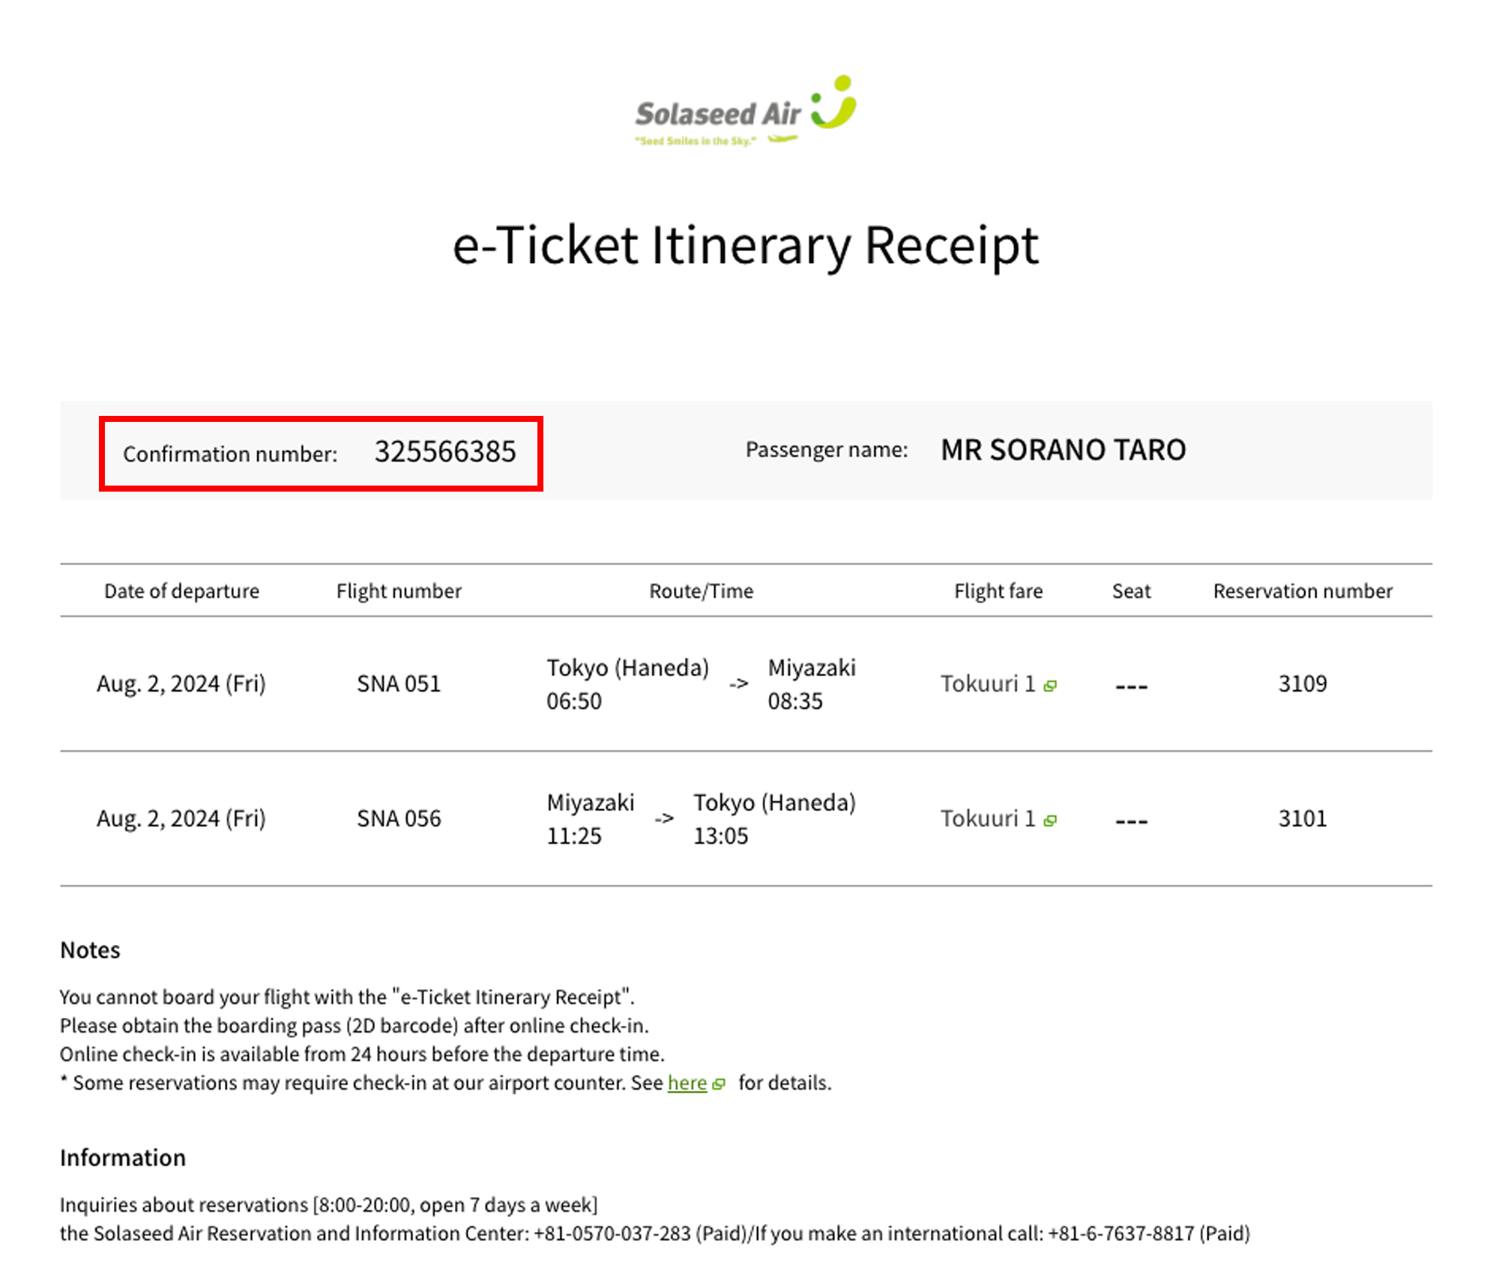Select flight number SNA 051
Viewport: 1493px width, 1286px height.
[x=399, y=683]
